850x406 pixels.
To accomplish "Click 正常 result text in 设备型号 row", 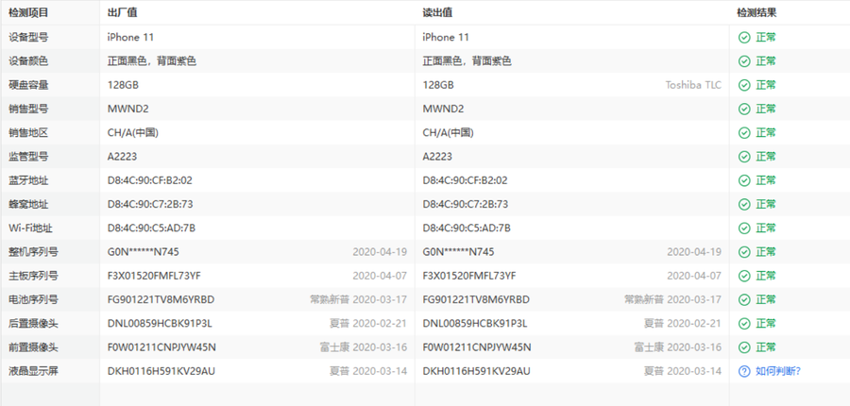I will 766,38.
